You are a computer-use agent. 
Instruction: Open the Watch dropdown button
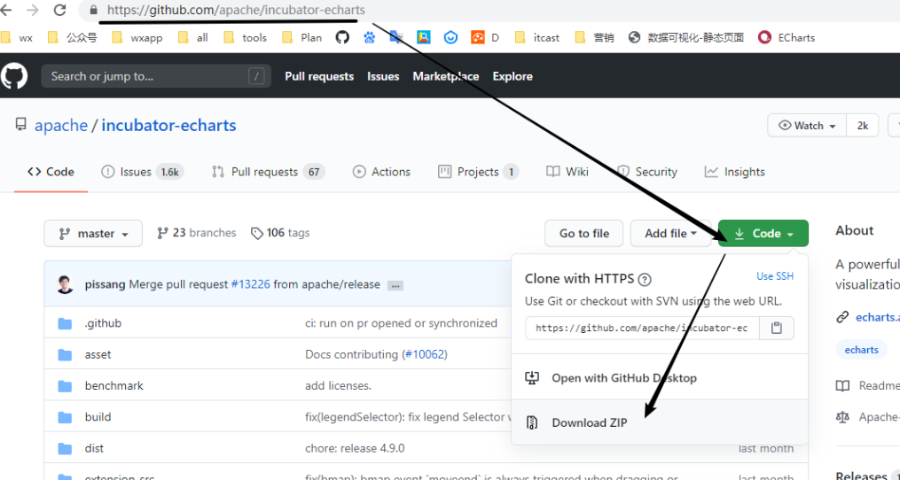click(807, 126)
